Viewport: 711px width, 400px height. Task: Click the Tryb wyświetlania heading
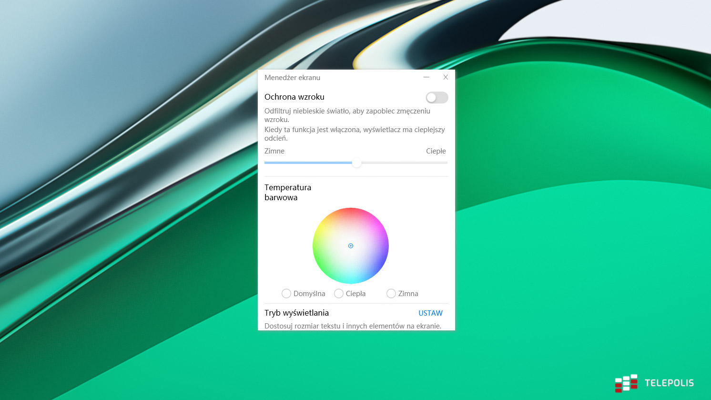(x=296, y=313)
